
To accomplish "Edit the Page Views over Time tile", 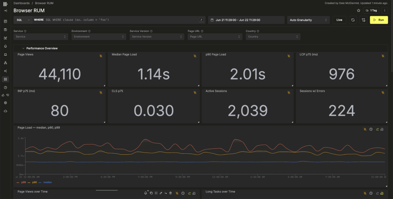I will 161,193.
